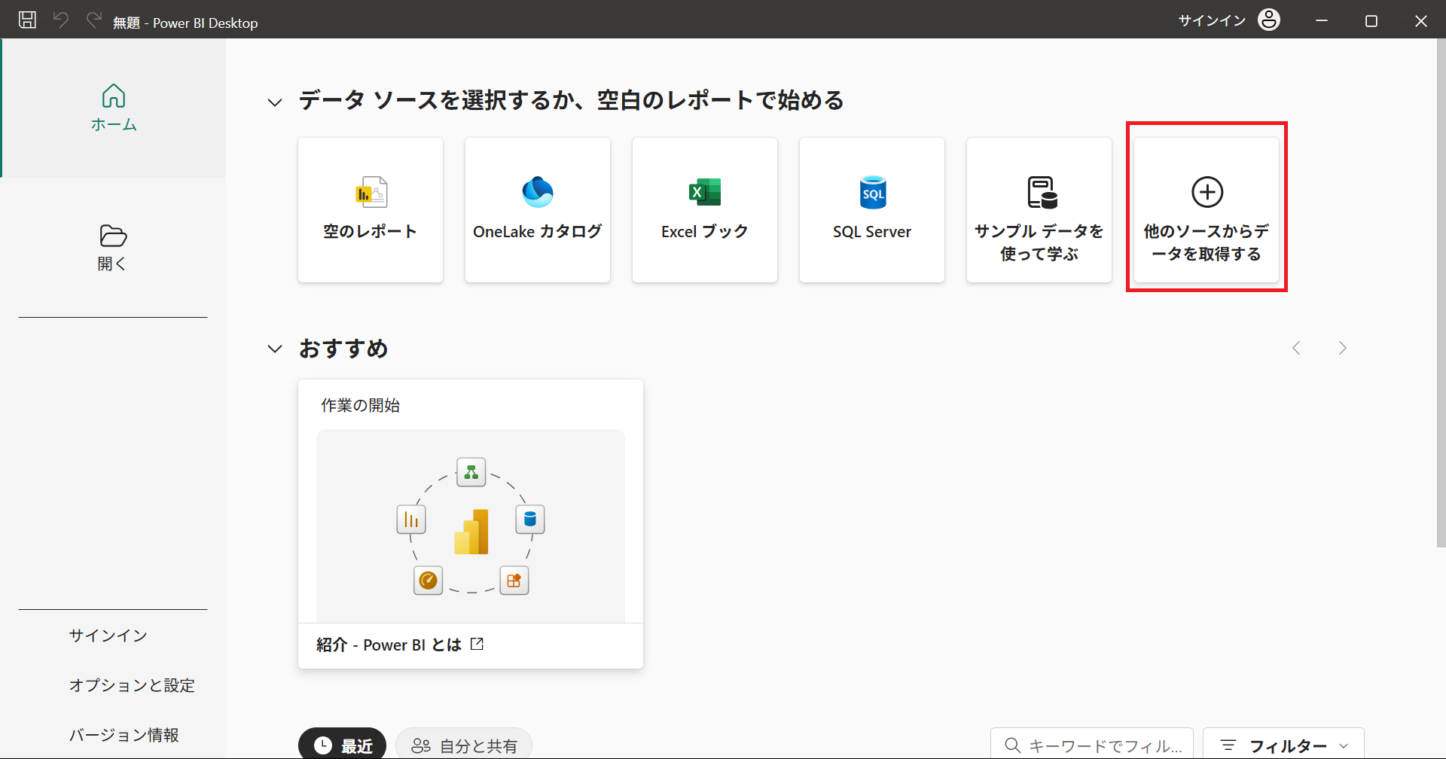Click the redo arrow icon

[94, 20]
